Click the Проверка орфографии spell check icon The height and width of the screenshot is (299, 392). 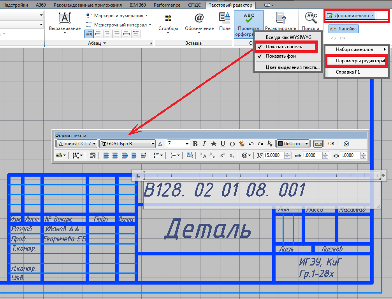click(x=248, y=18)
